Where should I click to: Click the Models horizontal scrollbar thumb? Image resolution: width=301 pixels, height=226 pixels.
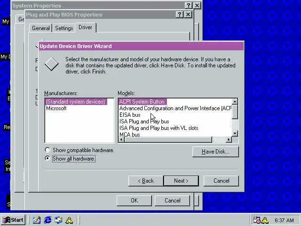pyautogui.click(x=168, y=140)
